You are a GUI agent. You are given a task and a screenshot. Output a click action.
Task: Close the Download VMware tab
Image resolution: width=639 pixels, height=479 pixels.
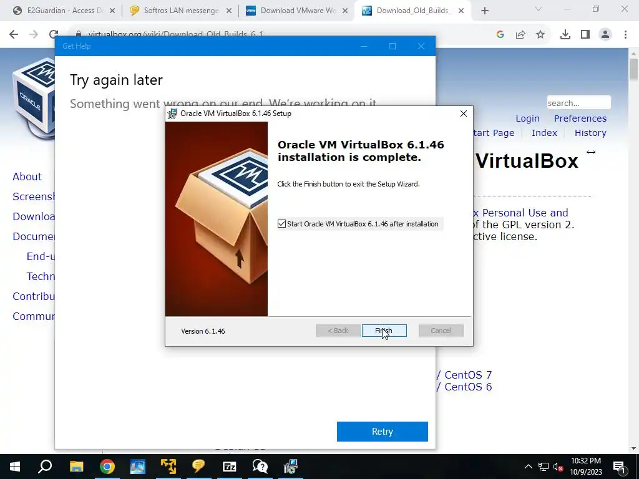pos(345,11)
